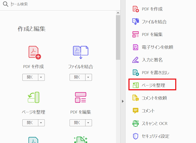Select PDF を編集 label in right sidebar
The image size is (196, 143).
(x=152, y=34)
